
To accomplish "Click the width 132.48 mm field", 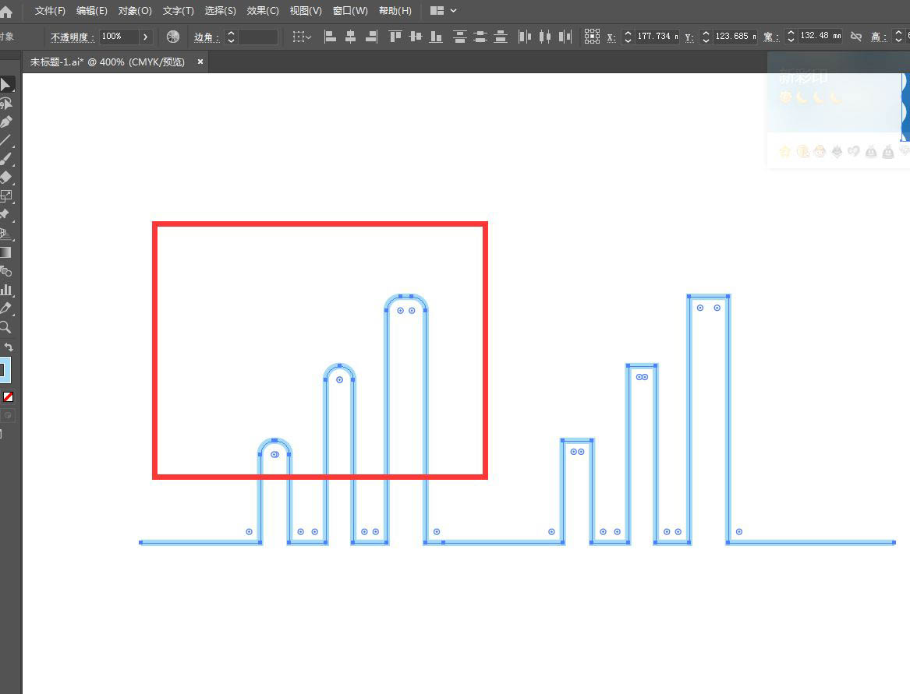I will point(820,37).
